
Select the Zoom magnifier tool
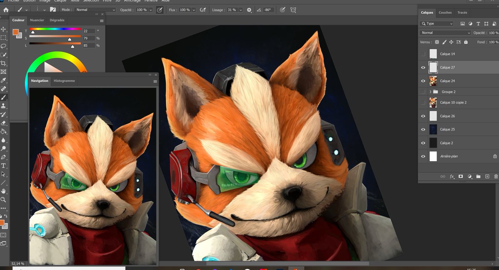pyautogui.click(x=3, y=199)
